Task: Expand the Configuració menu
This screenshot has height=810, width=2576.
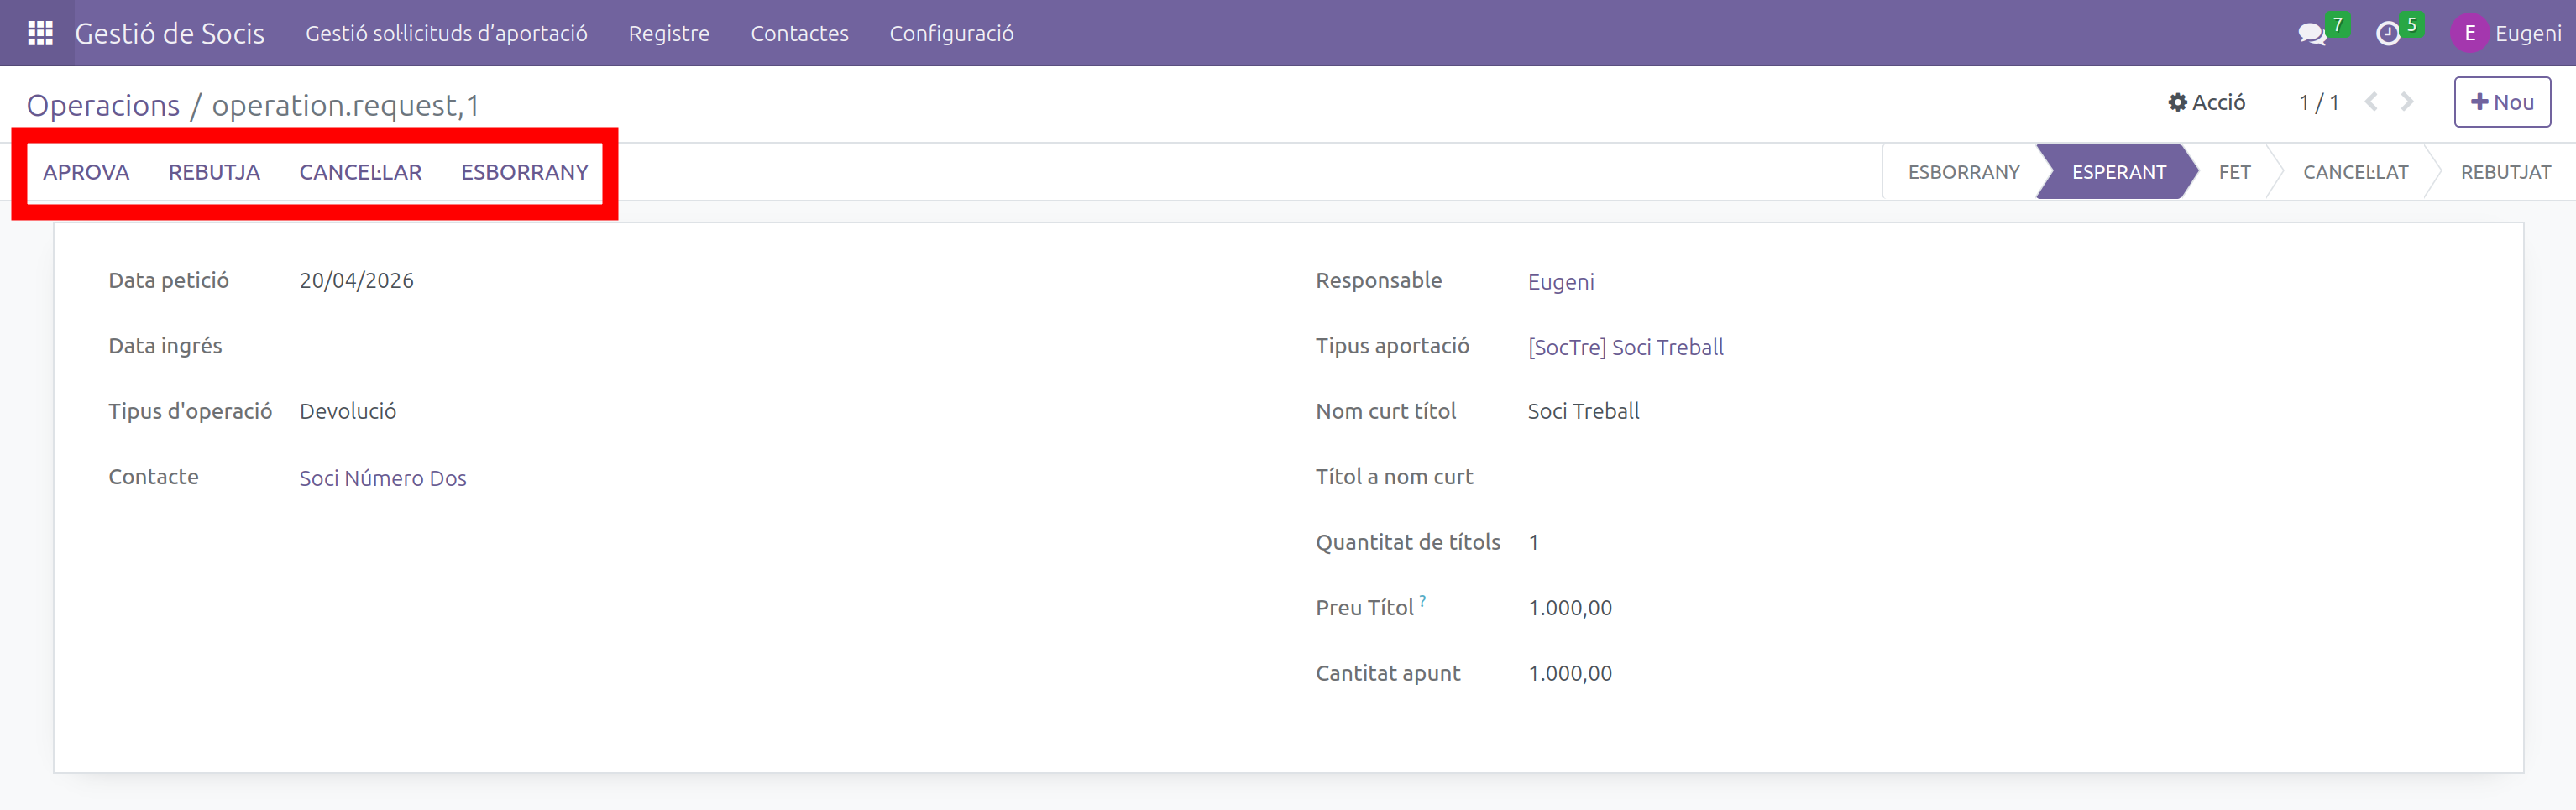Action: (x=951, y=34)
